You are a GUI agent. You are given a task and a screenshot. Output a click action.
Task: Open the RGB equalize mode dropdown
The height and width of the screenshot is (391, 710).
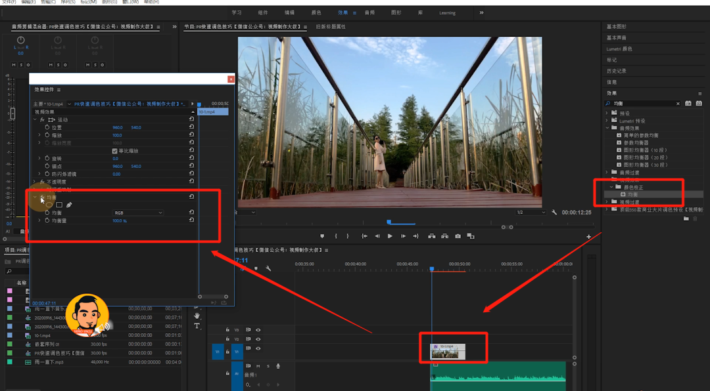(137, 213)
